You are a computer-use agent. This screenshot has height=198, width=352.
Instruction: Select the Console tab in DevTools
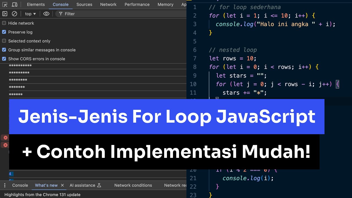tap(61, 4)
